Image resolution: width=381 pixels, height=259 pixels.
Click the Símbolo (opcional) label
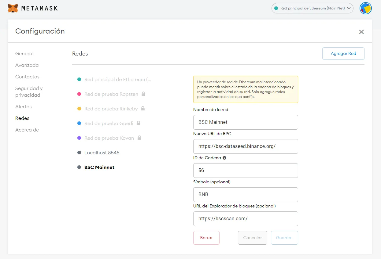pos(212,182)
